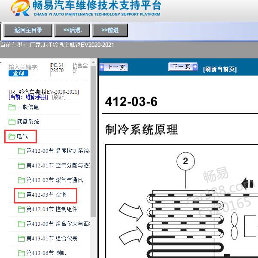Click the 返回主目录 button
Viewport: 258px width, 258px height.
pos(28,30)
